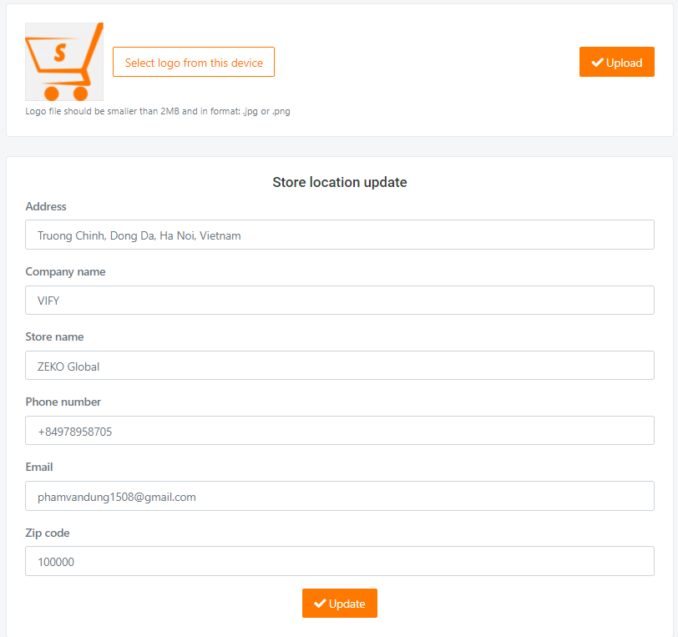Click into the Phone number text box
The width and height of the screenshot is (678, 637).
(339, 431)
